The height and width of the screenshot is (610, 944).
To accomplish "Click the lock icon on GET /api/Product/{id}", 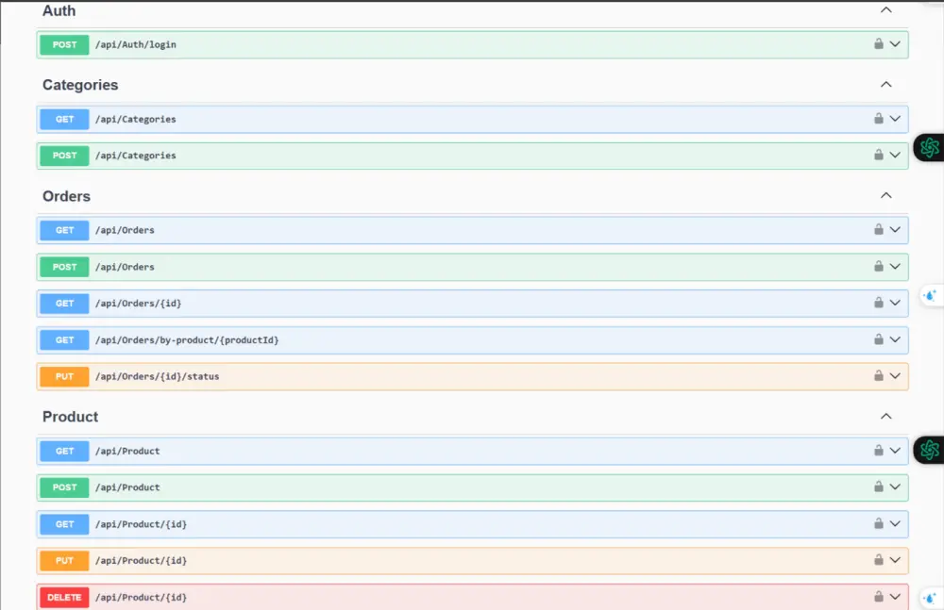I will point(880,523).
